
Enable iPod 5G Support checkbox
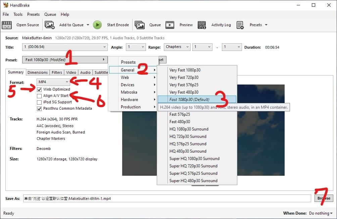click(x=40, y=102)
